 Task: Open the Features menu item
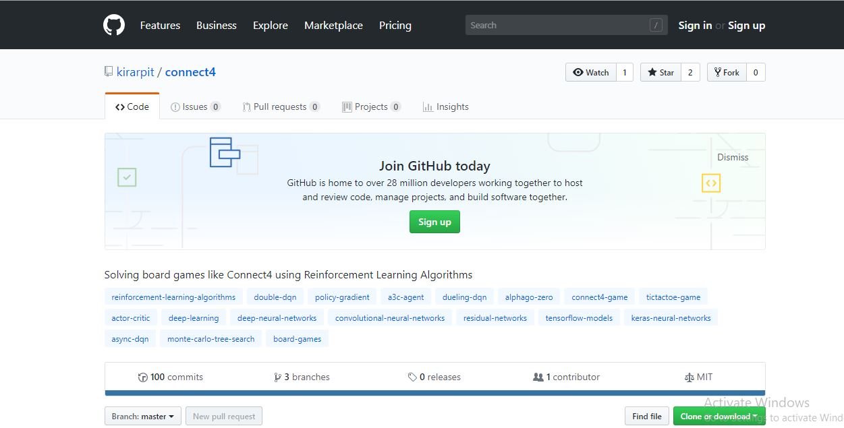160,26
